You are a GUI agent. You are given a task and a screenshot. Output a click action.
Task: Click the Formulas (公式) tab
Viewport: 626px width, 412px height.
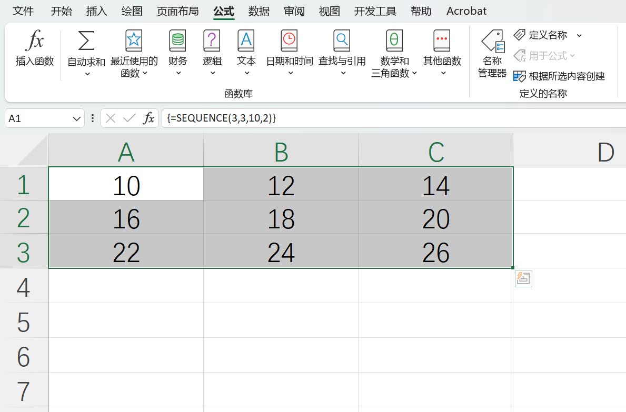(x=224, y=11)
